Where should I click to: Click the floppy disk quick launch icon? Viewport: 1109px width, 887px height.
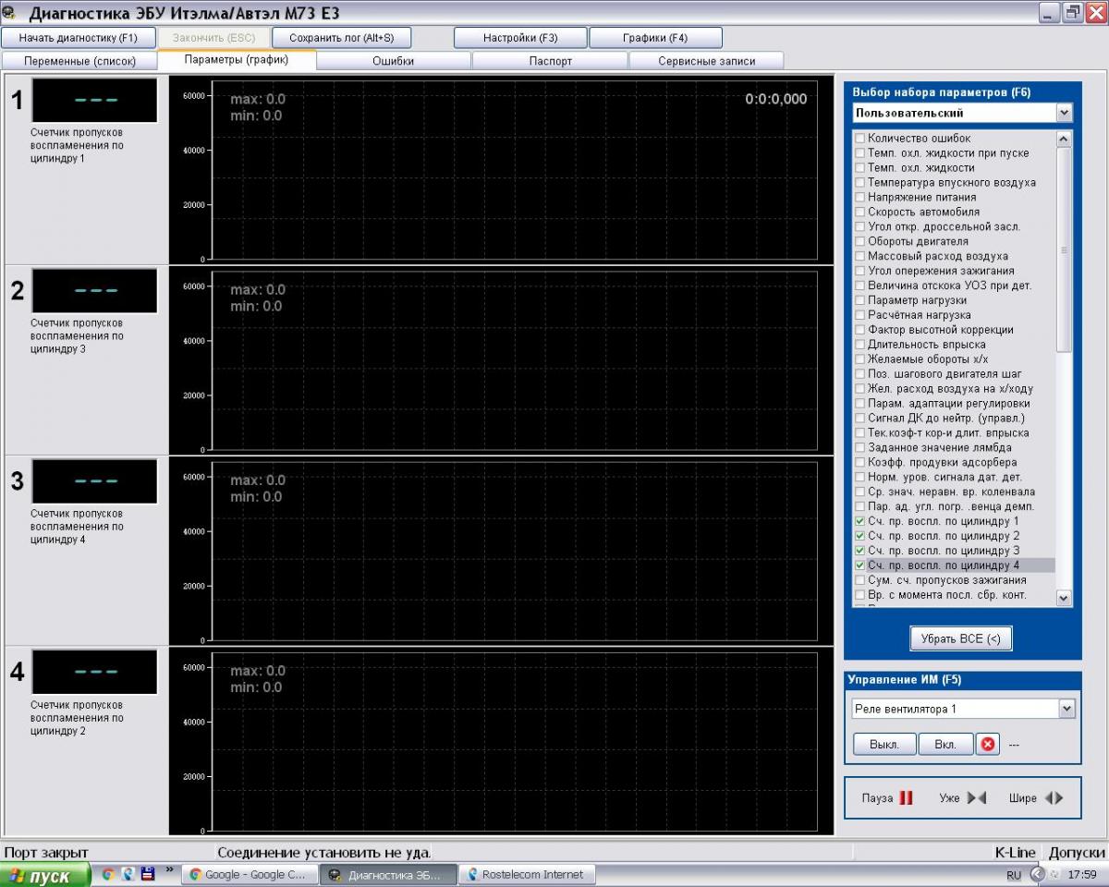point(147,873)
